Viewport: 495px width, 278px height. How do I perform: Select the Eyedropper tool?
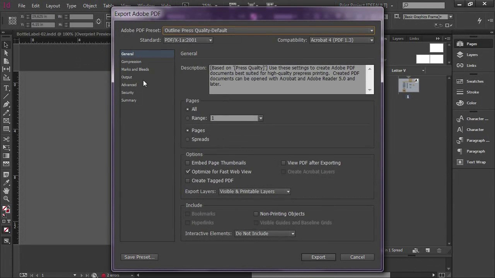click(x=6, y=183)
